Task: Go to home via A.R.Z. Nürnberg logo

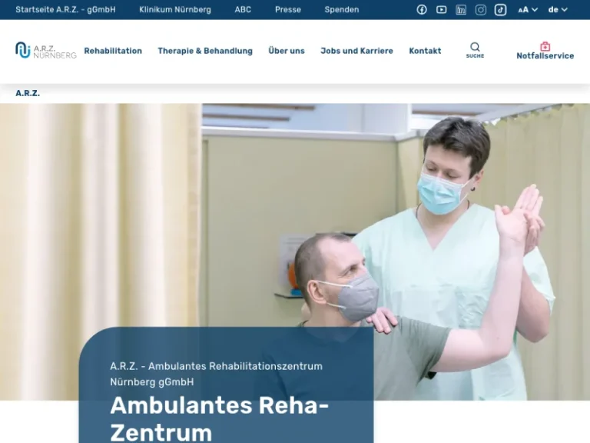Action: click(x=45, y=50)
